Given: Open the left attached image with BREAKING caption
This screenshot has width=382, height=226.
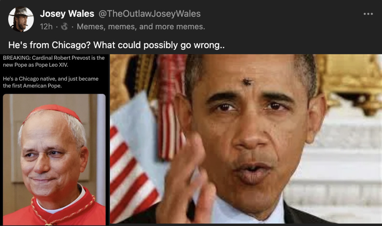Looking at the screenshot, I should click(54, 139).
